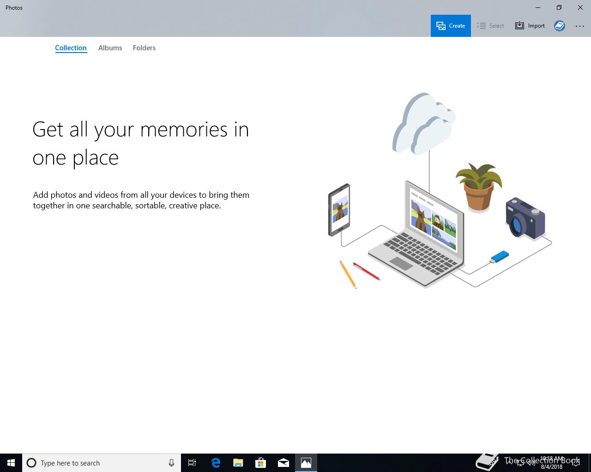
Task: Import photos with Import button
Action: [x=530, y=26]
